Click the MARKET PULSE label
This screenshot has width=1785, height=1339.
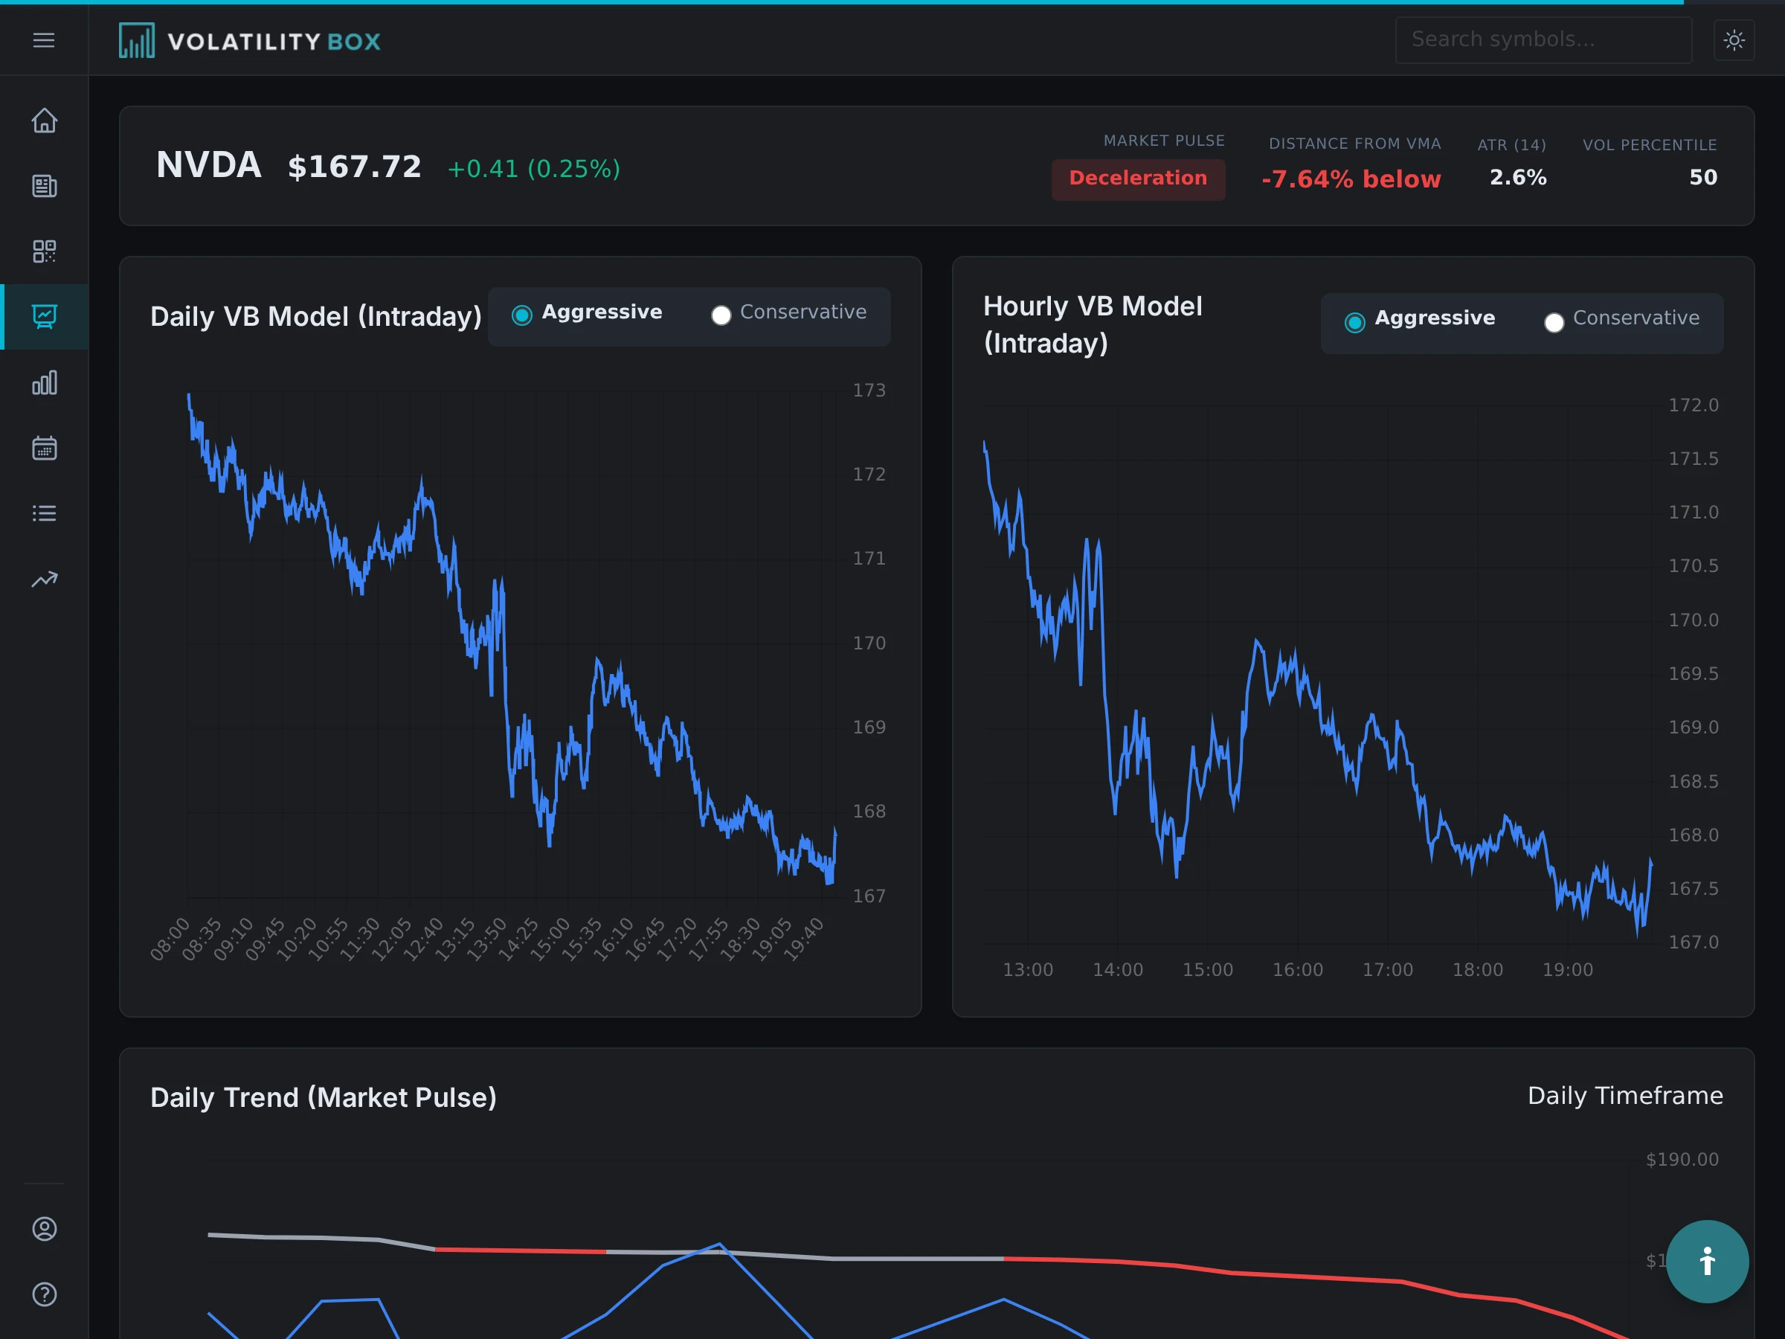point(1164,141)
